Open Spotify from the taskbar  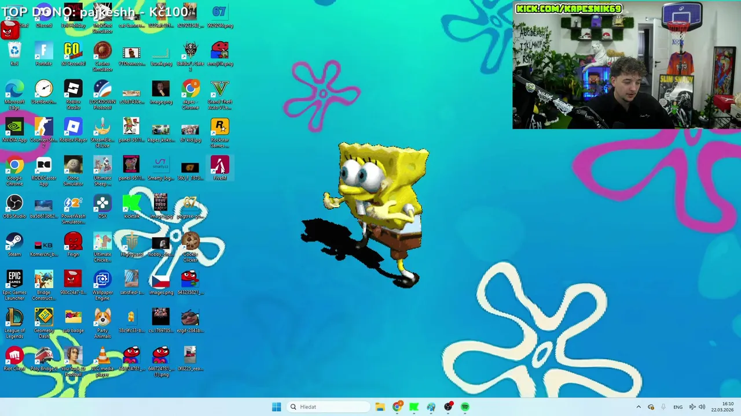tap(465, 407)
